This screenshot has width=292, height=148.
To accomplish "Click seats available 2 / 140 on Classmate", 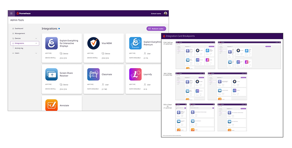I will coord(104,89).
